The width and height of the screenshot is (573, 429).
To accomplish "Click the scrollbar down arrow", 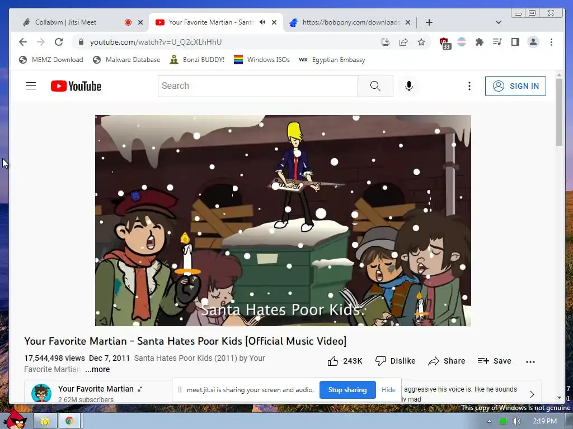I will pyautogui.click(x=559, y=398).
